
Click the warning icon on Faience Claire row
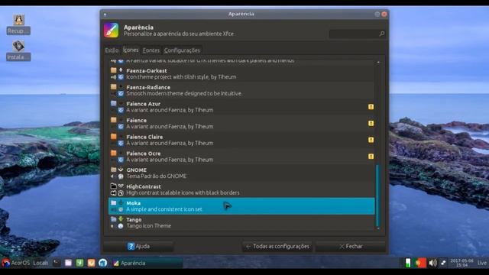pos(371,140)
